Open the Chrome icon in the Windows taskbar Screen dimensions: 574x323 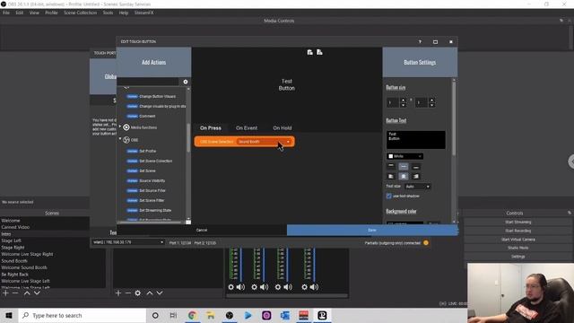click(x=192, y=315)
